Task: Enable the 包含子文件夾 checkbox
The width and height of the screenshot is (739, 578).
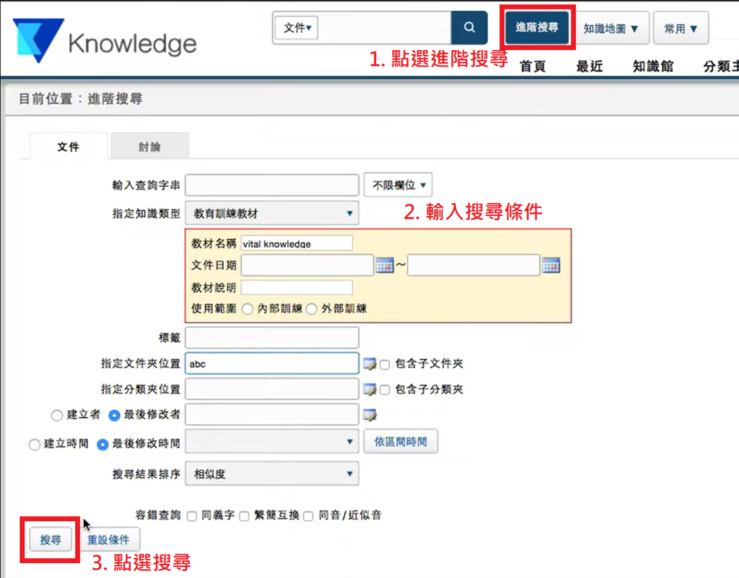Action: point(385,364)
